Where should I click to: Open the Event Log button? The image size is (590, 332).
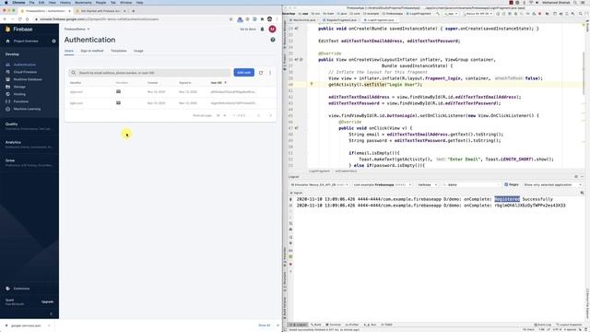click(x=543, y=325)
